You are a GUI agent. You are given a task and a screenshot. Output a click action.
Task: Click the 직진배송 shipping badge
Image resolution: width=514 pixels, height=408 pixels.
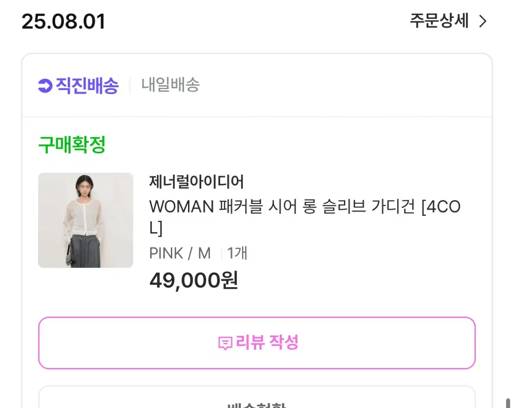click(x=79, y=85)
